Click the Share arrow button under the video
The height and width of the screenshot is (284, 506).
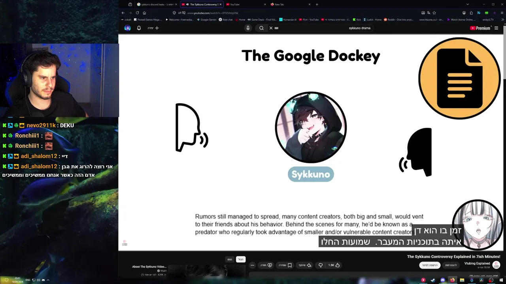pos(305,265)
